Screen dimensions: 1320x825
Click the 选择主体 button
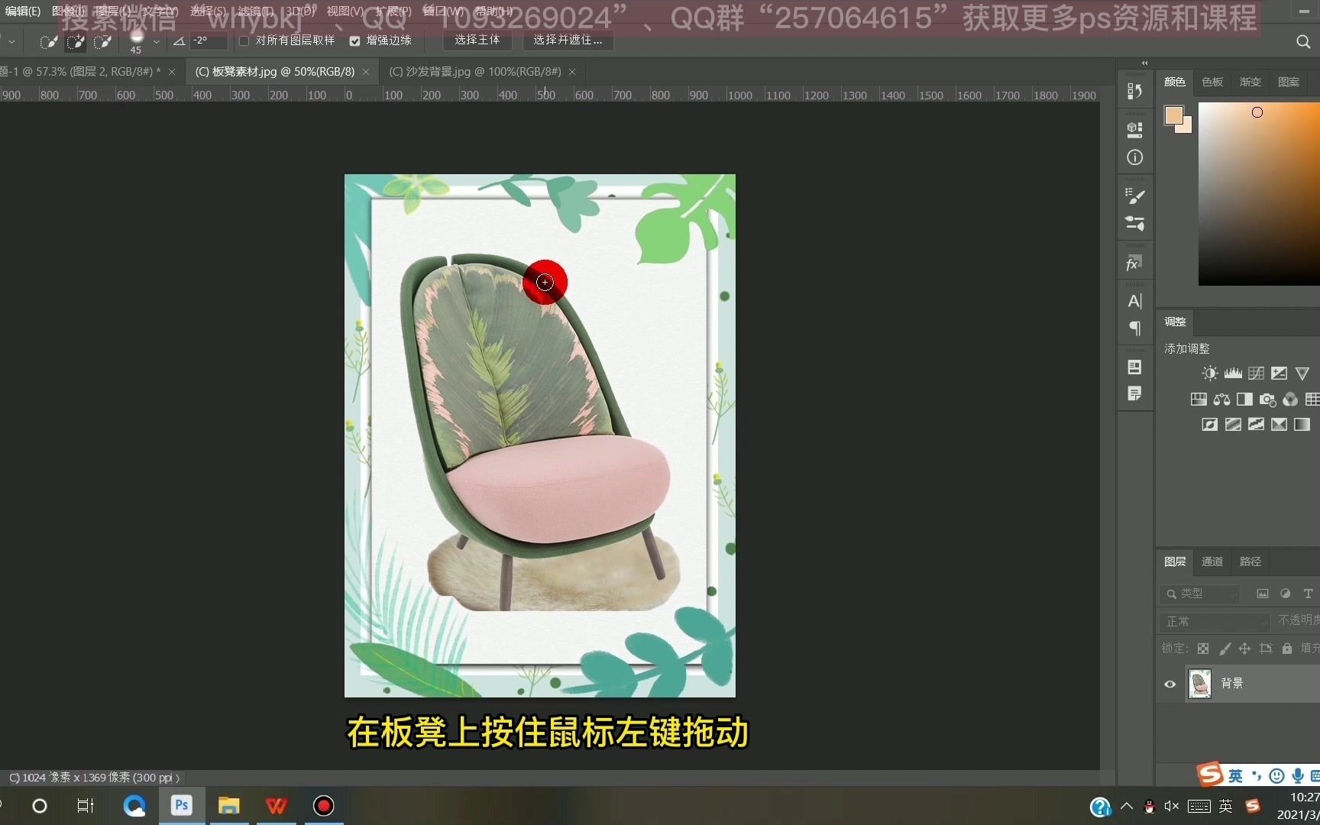click(x=477, y=40)
